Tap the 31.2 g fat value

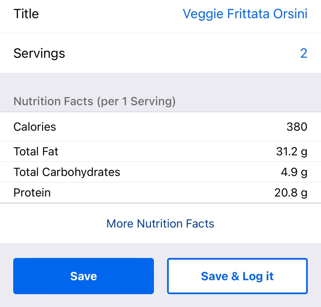pos(291,151)
